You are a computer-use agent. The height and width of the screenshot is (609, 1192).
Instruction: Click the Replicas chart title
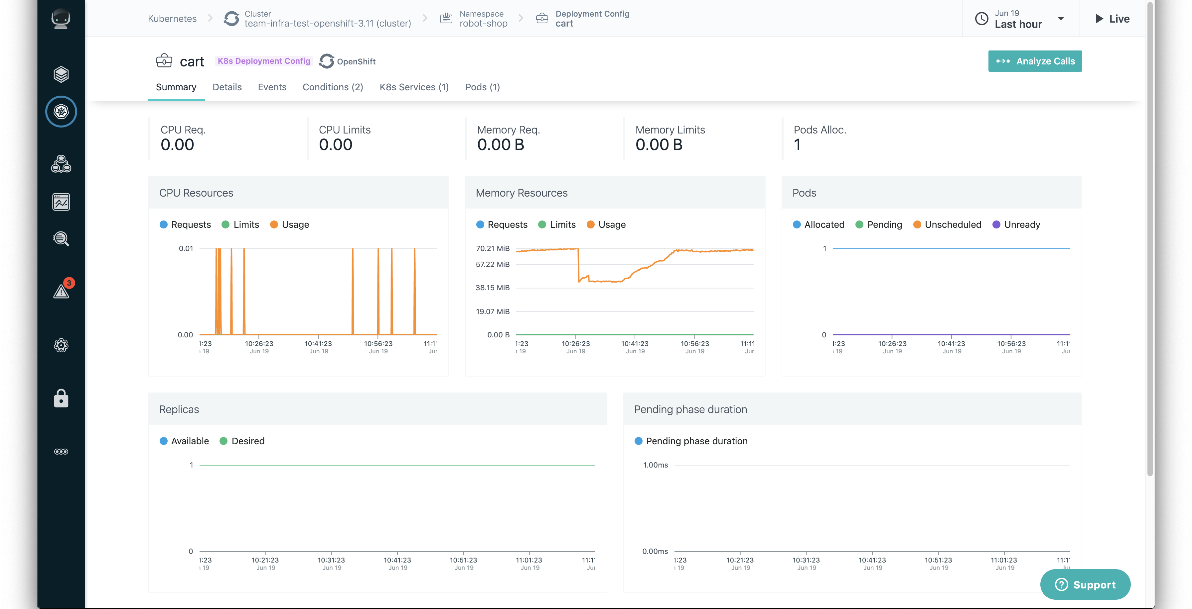point(179,409)
